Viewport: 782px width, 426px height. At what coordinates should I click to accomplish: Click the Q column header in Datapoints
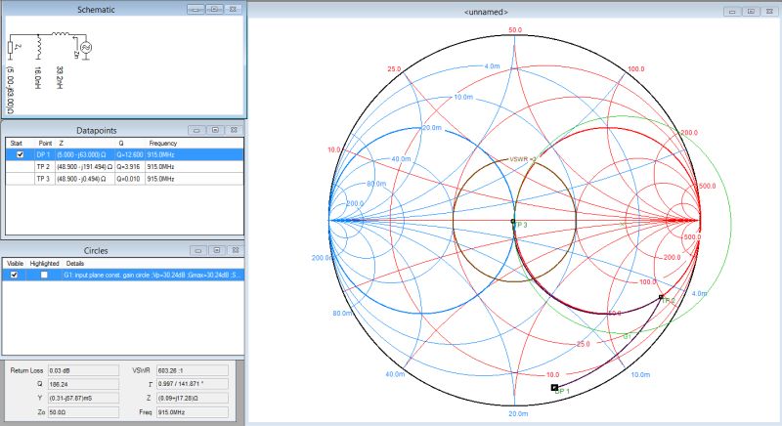coord(120,143)
